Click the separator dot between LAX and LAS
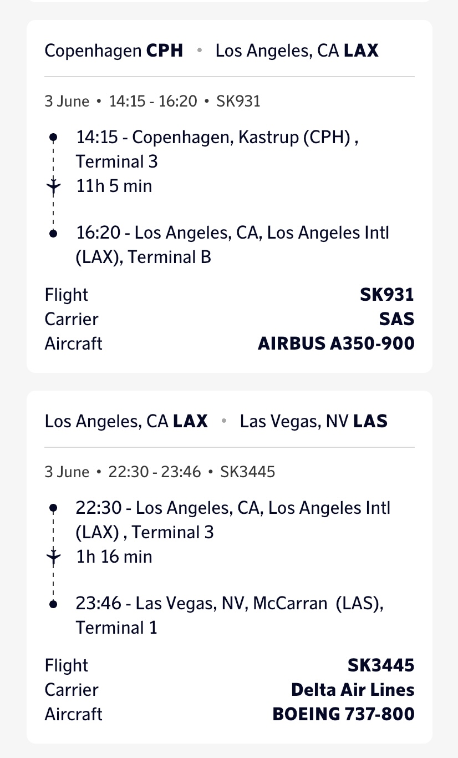The image size is (458, 758). 224,422
